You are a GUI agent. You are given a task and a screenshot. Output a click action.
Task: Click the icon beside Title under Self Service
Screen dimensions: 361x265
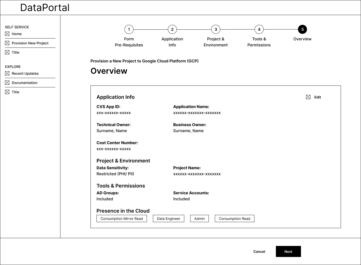pos(7,52)
